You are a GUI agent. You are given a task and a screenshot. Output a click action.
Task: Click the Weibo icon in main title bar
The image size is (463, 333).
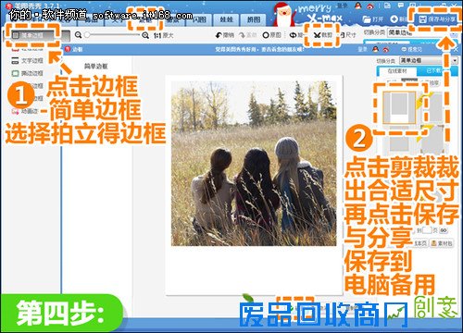click(x=371, y=6)
